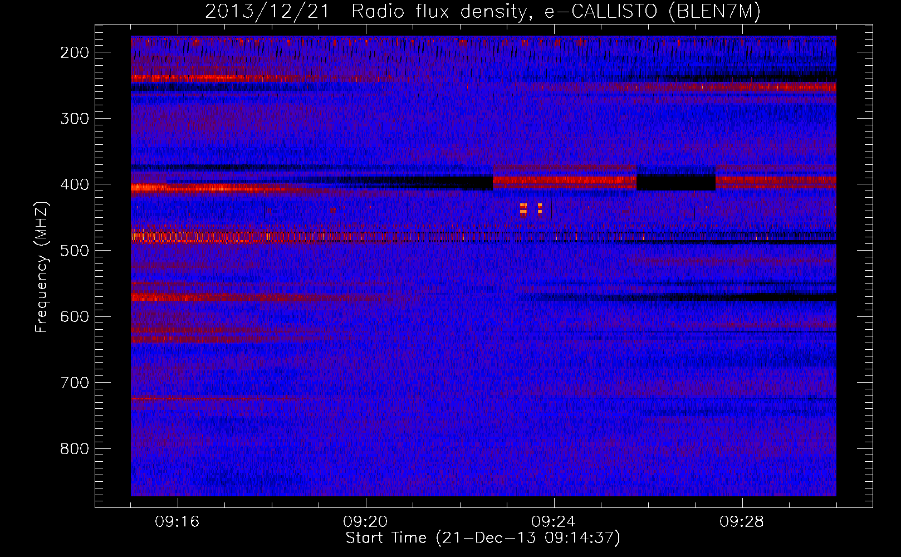Click the plot title "Radio flux density, e-CALLISTO (BLEN7M)"

click(556, 12)
